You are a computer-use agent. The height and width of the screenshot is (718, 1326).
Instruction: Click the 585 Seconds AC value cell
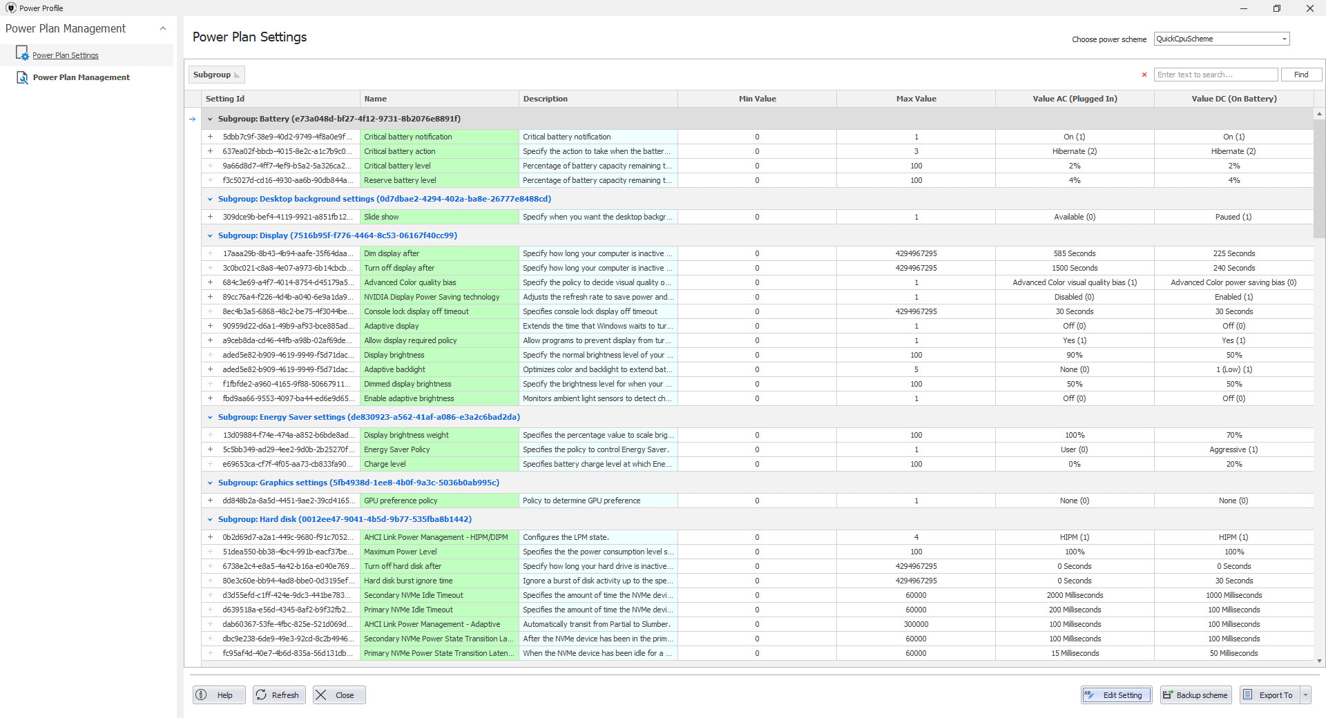coord(1075,253)
